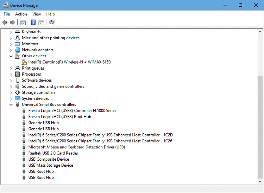Minimize the Device Manager window

(225, 5)
